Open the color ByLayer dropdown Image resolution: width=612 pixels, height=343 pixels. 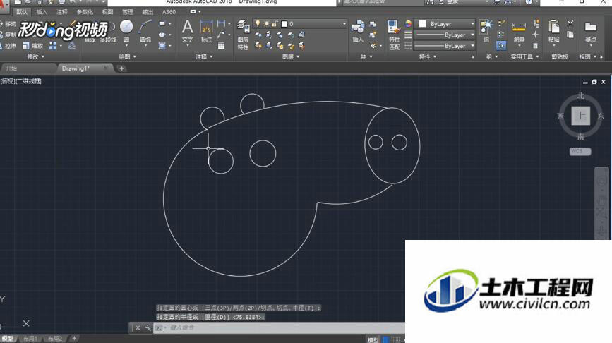(446, 24)
